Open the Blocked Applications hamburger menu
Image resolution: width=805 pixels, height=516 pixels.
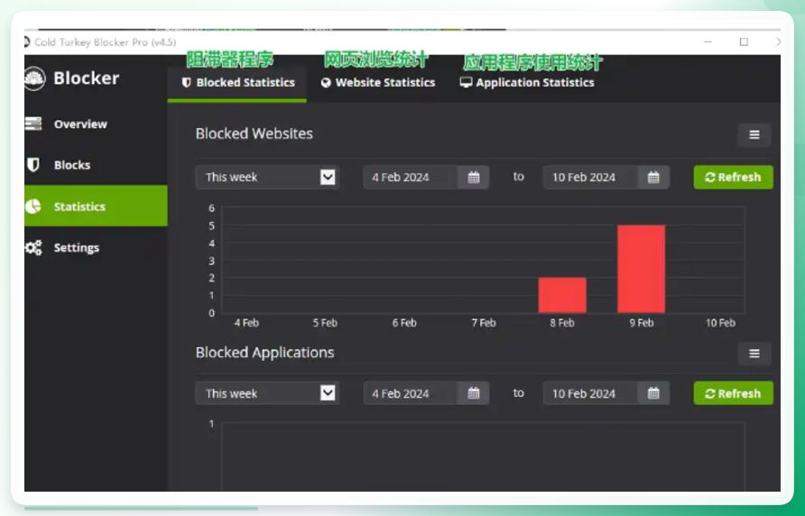click(x=754, y=354)
